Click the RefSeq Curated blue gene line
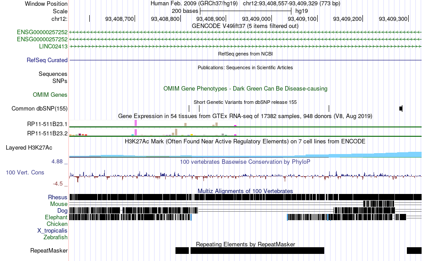The height and width of the screenshot is (261, 422). pos(245,60)
